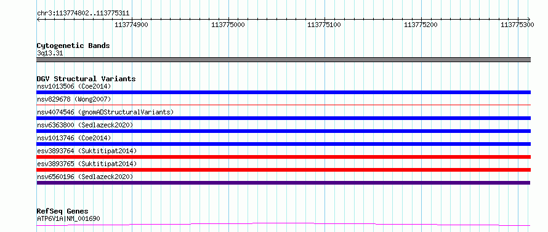This screenshot has height=232, width=548.
Task: Click the nsv6560196 (Sedlazeck2020) label
Action: pos(85,177)
